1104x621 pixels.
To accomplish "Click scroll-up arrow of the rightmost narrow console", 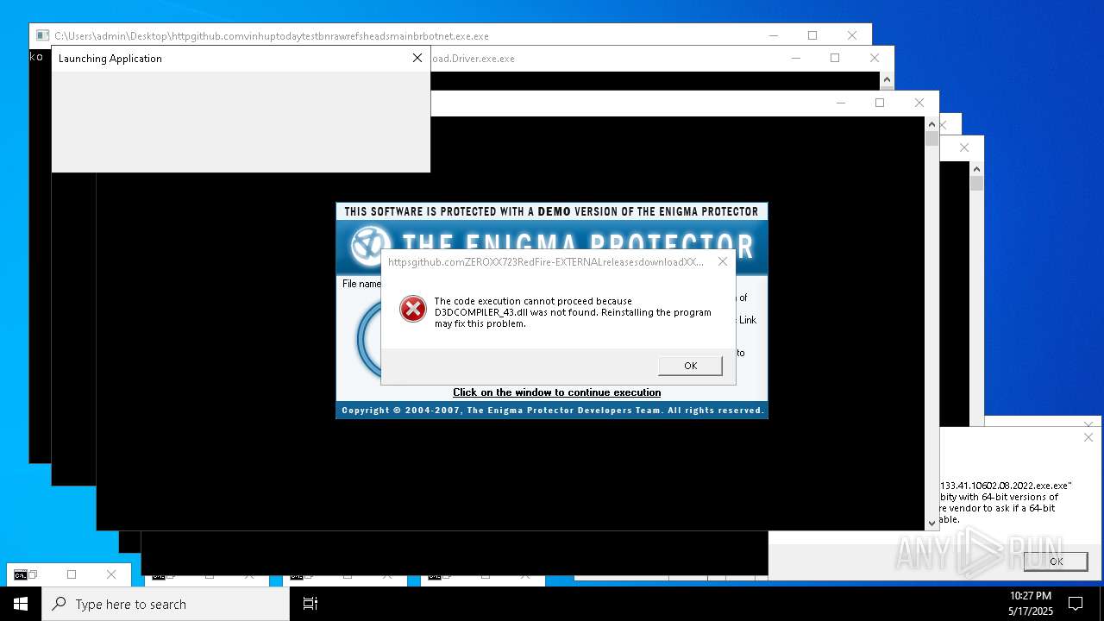I will pyautogui.click(x=976, y=169).
